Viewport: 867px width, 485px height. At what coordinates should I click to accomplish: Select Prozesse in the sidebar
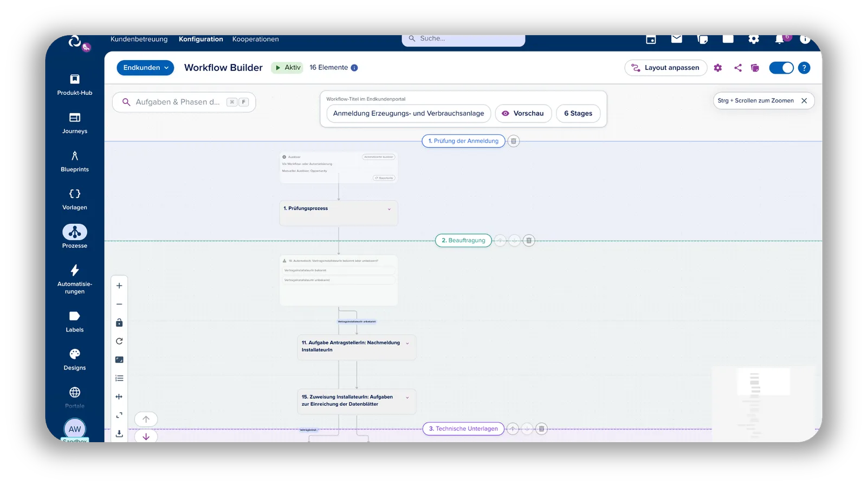[75, 237]
